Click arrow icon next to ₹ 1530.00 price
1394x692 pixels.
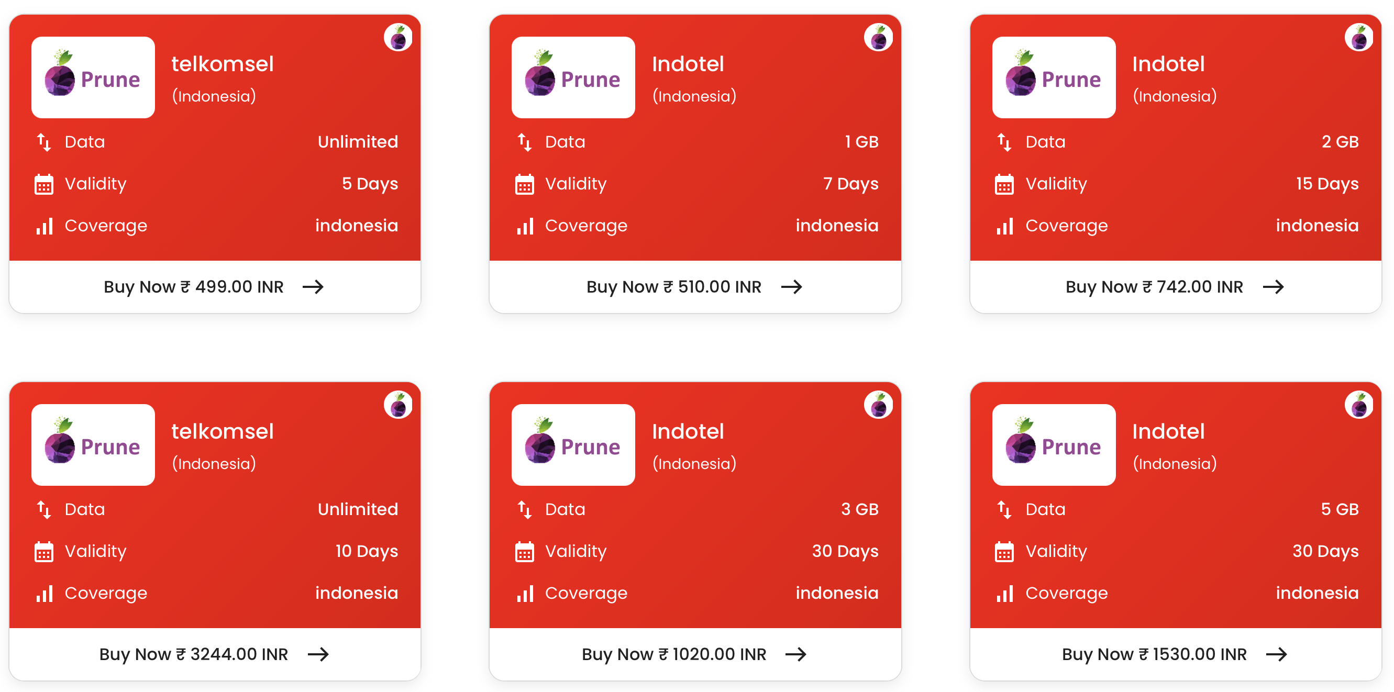tap(1276, 654)
